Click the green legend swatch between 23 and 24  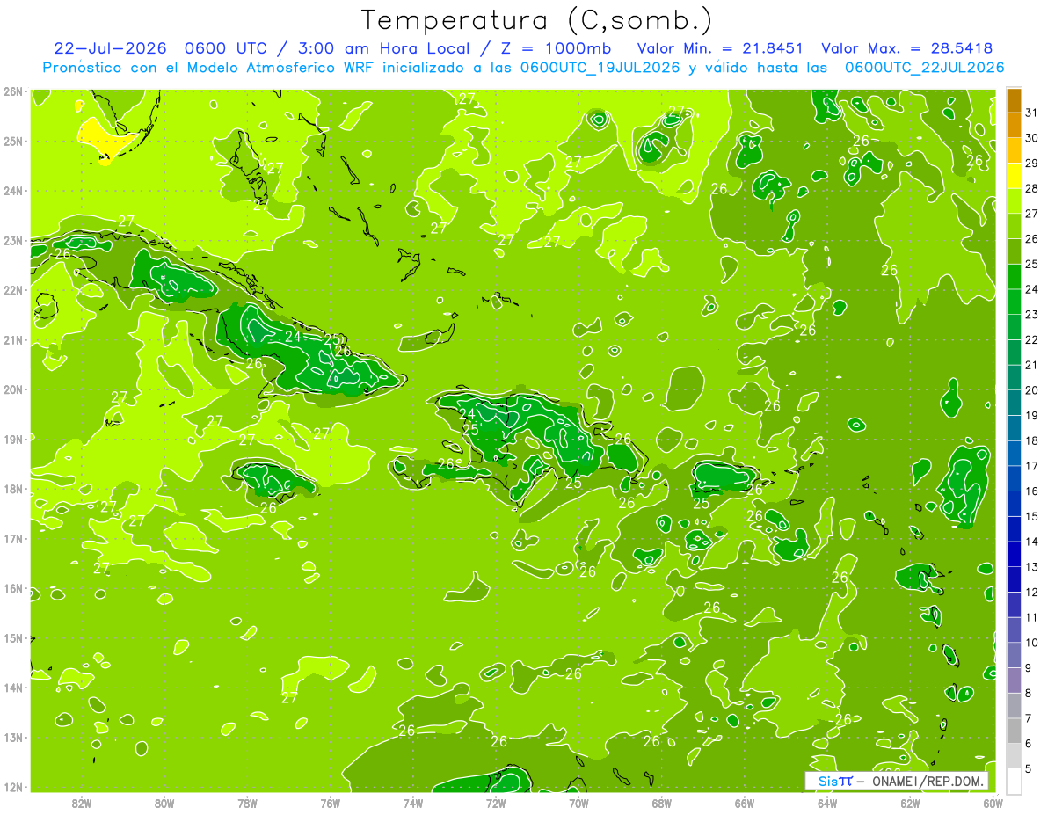[x=1014, y=302]
